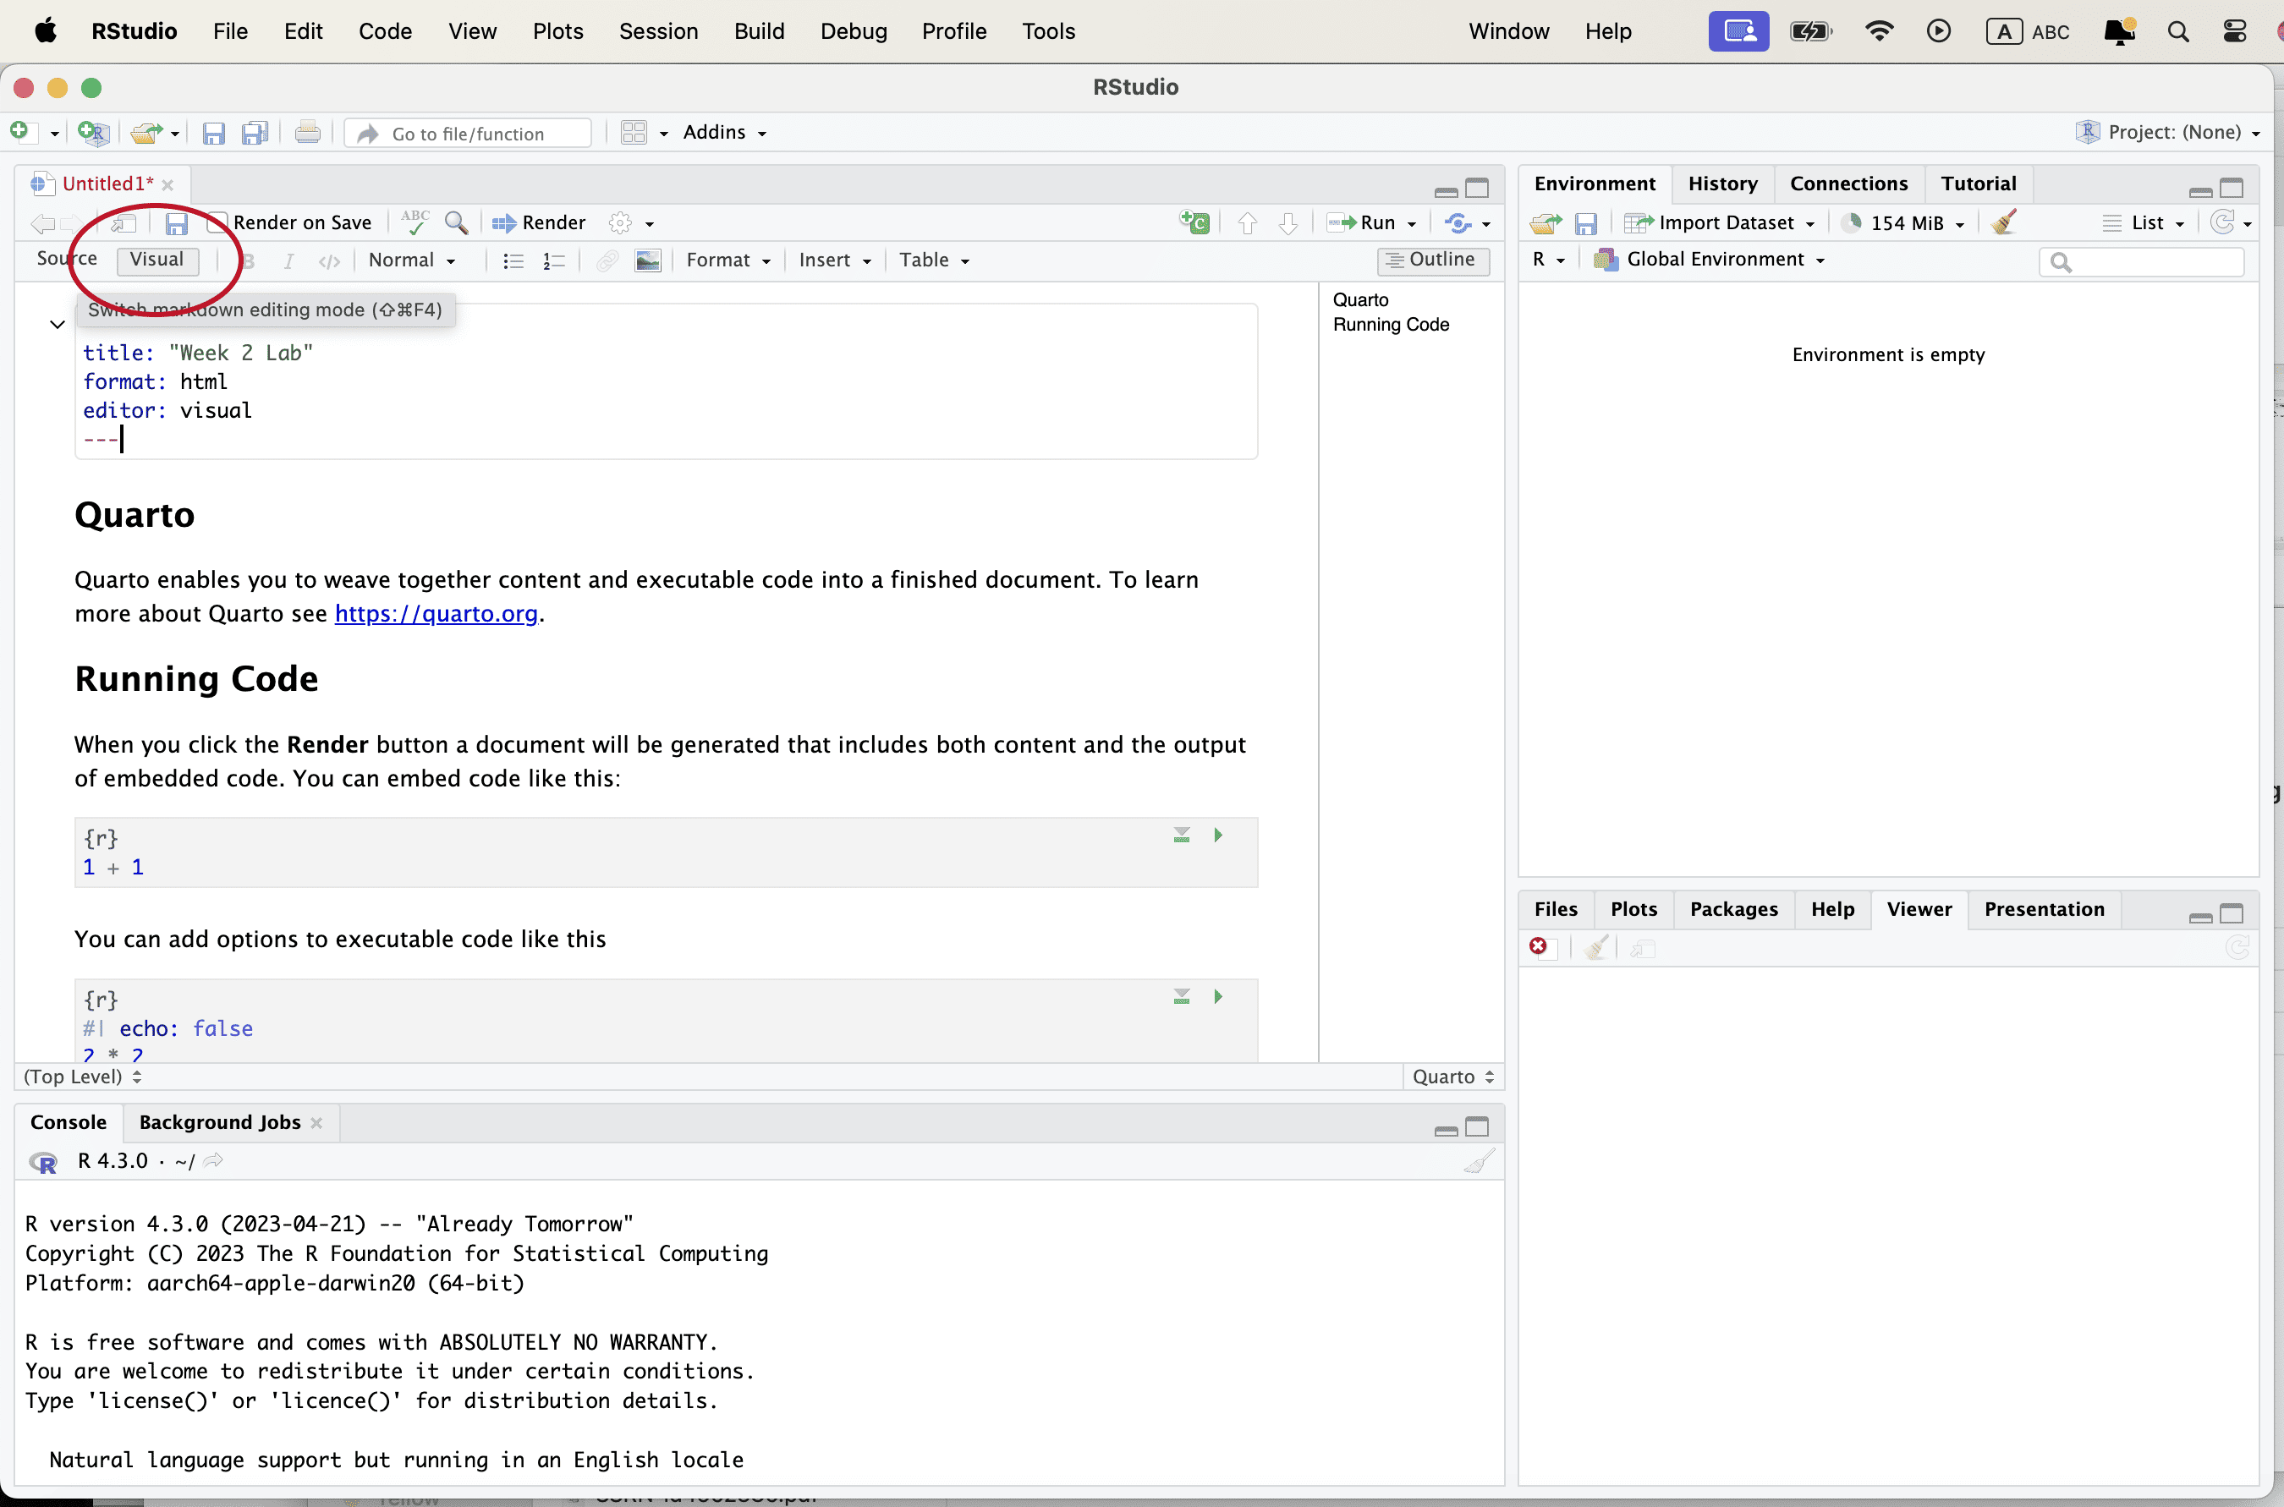Collapse the YAML header chevron
2284x1507 pixels.
(58, 324)
